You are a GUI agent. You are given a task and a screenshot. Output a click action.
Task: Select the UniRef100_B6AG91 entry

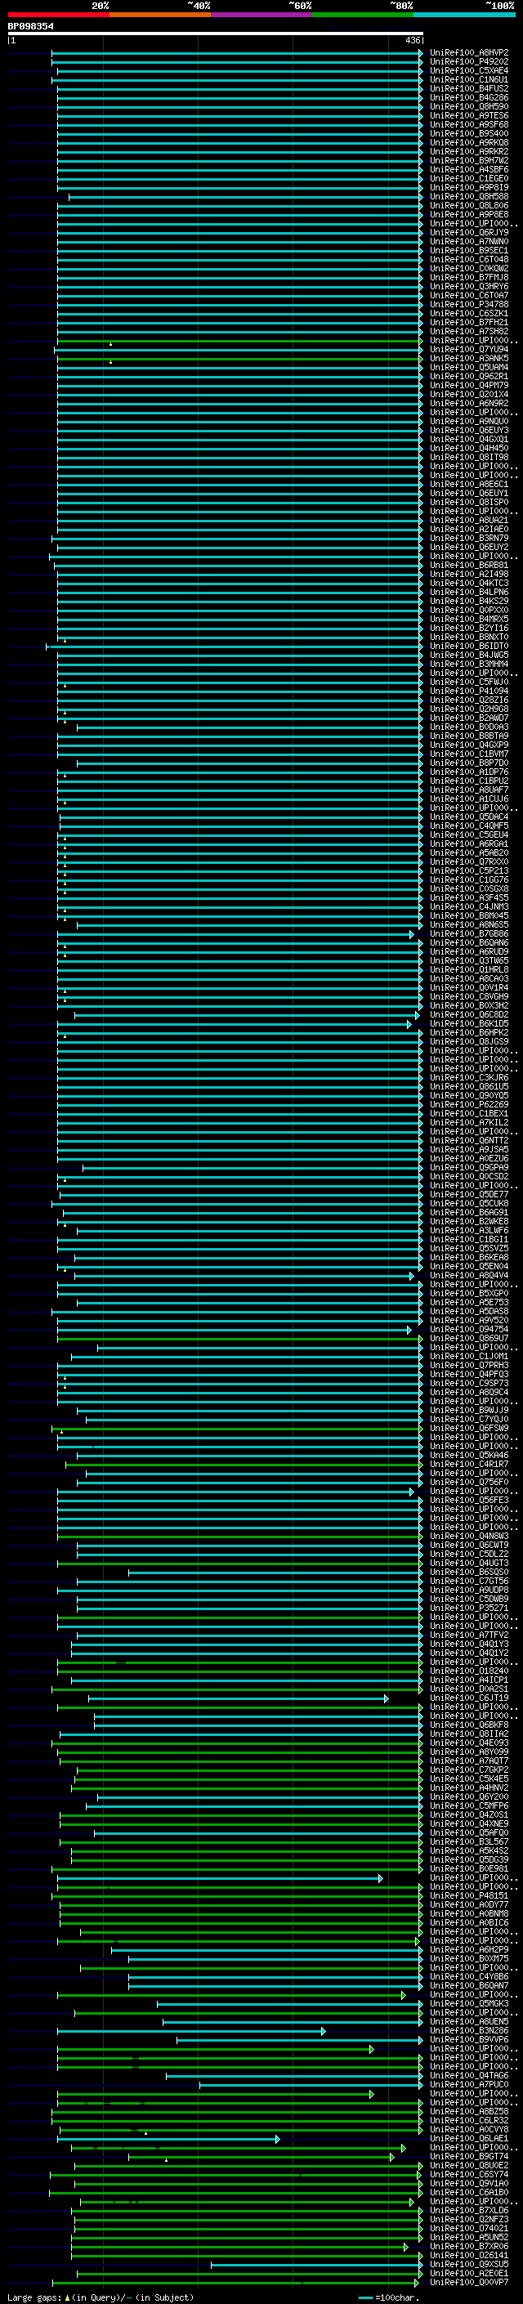pyautogui.click(x=468, y=1213)
